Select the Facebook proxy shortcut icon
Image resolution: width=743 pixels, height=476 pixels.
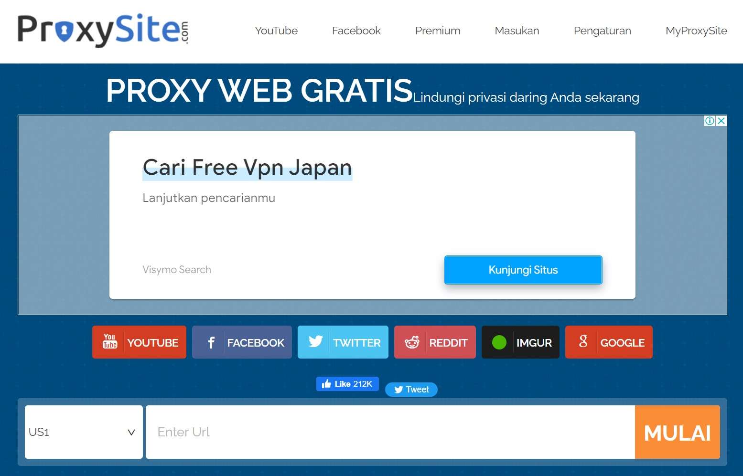[211, 342]
